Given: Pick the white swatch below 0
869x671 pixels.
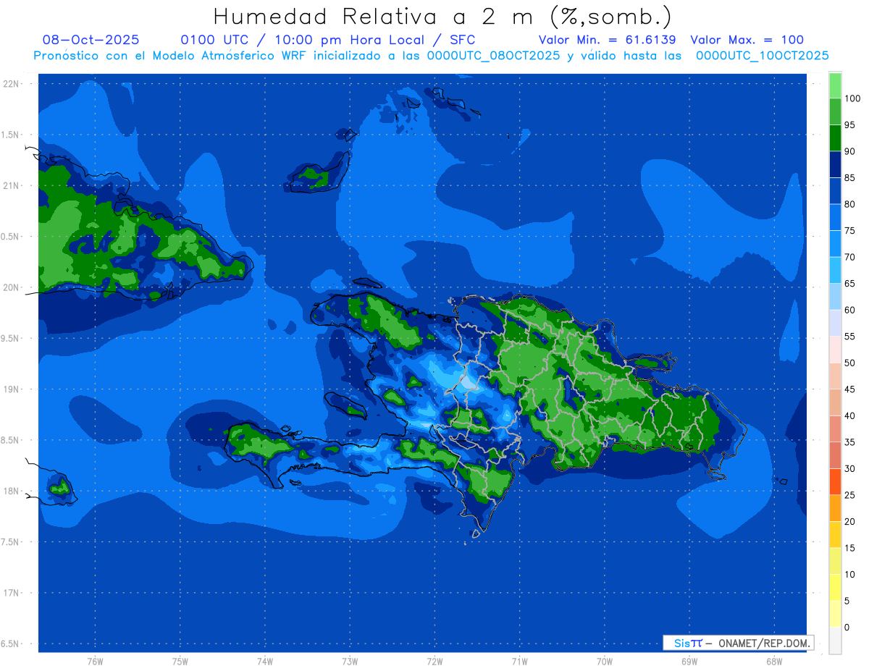Looking at the screenshot, I should point(835,640).
